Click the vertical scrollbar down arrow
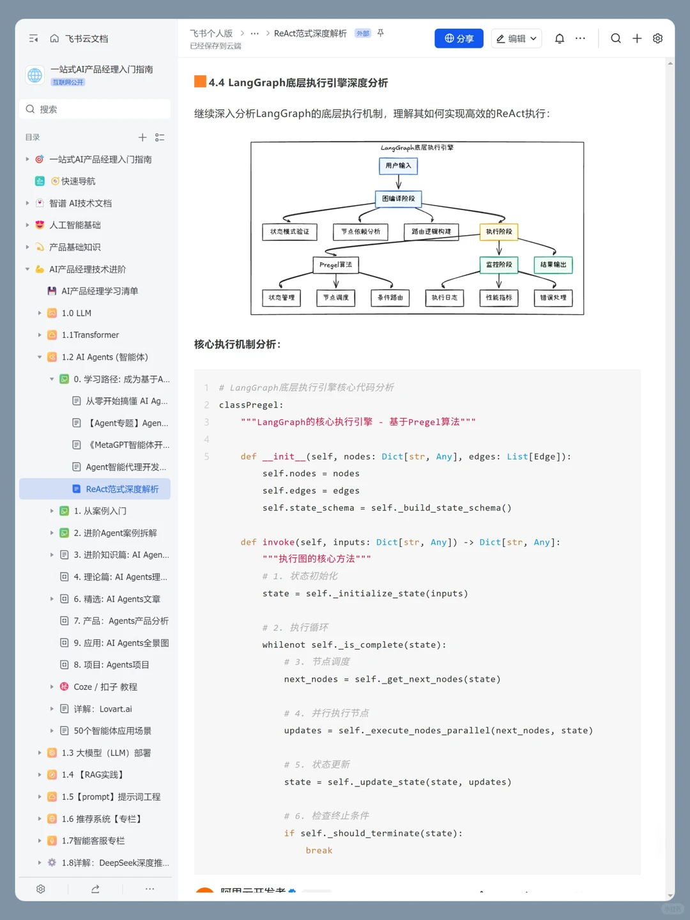Image resolution: width=690 pixels, height=920 pixels. pyautogui.click(x=670, y=896)
